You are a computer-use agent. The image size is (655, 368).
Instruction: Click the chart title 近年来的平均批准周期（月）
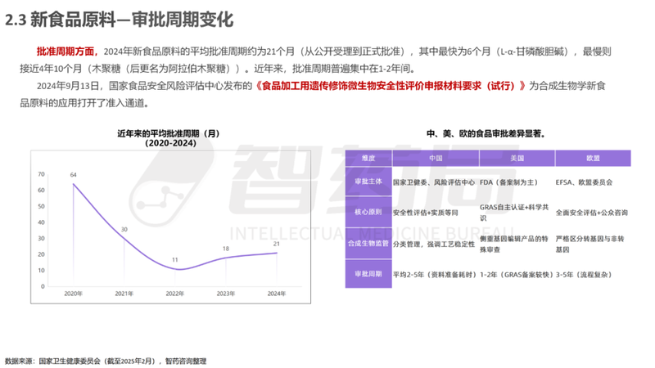click(x=169, y=133)
